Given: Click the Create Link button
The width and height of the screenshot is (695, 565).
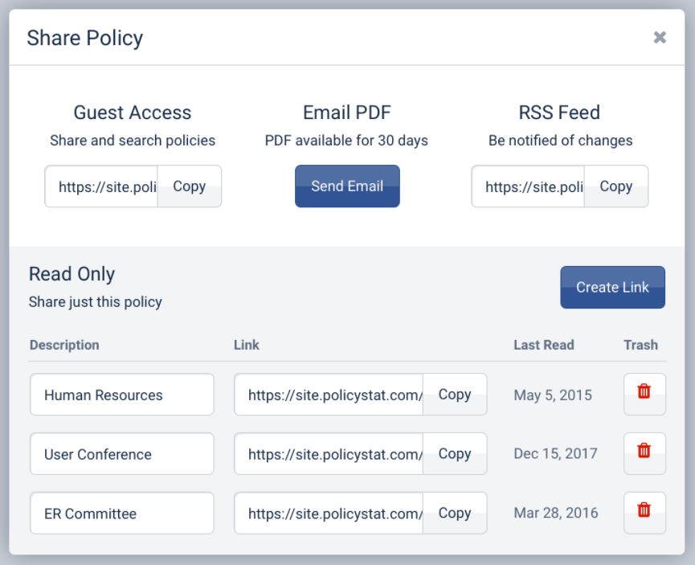Looking at the screenshot, I should click(612, 288).
